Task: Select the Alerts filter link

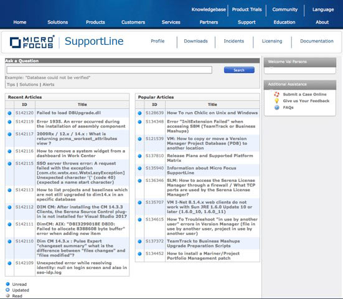Action: coord(49,85)
